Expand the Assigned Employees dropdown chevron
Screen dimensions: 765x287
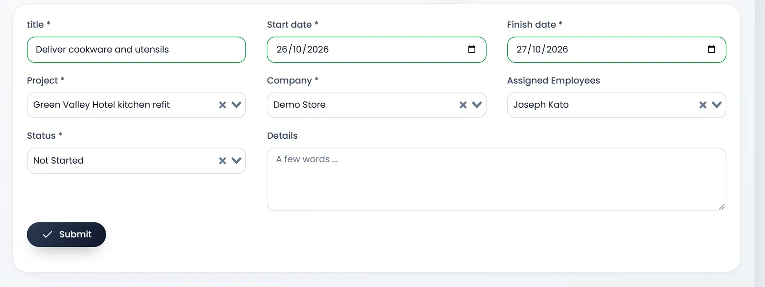pos(717,105)
